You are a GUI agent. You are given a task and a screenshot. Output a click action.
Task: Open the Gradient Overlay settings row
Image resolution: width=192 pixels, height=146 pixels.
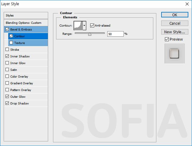pyautogui.click(x=26, y=83)
